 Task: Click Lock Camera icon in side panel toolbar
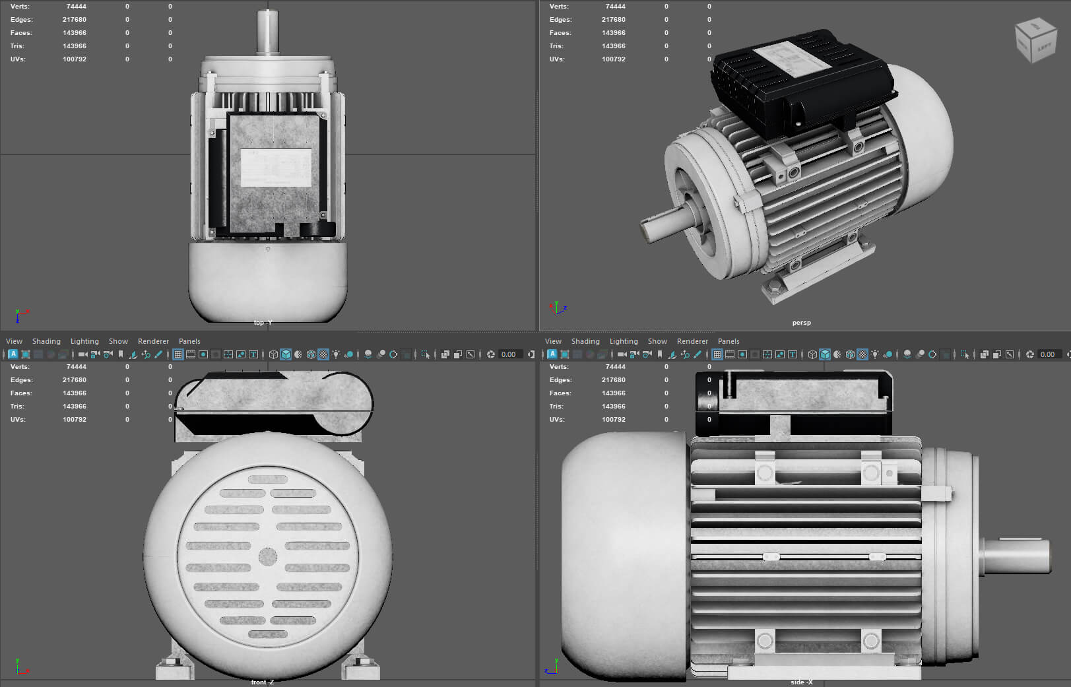pos(634,354)
